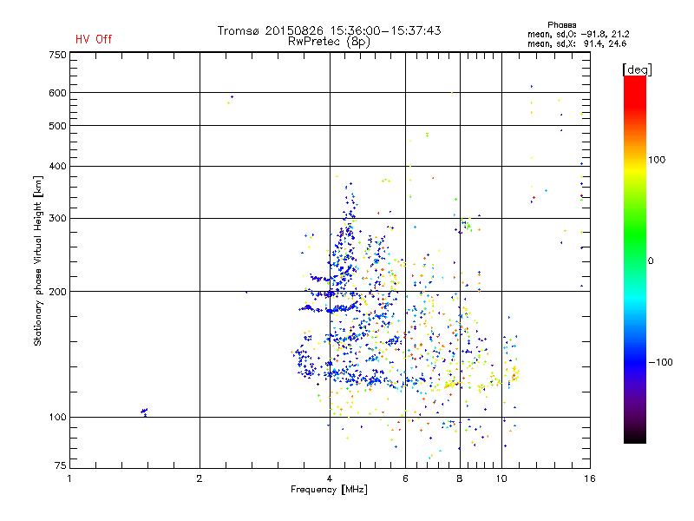Select the 'mean, sd,X: 91.4, 24.6' line
The height and width of the screenshot is (521, 694).
(x=577, y=43)
